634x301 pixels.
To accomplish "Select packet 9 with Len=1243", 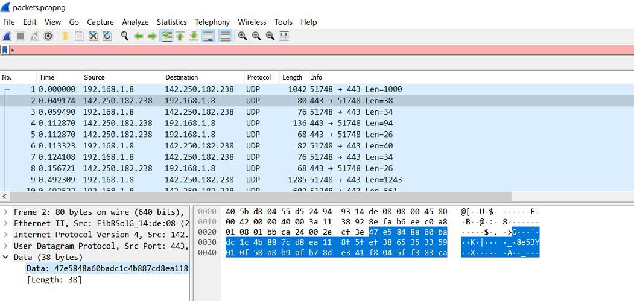I will 317,180.
